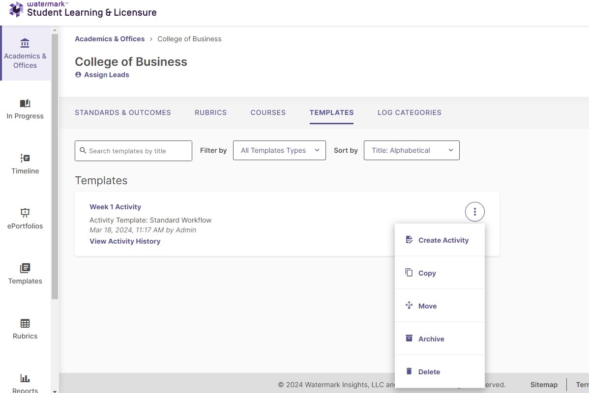
Task: Click the sidebar scrollbar thumb
Action: 55,166
